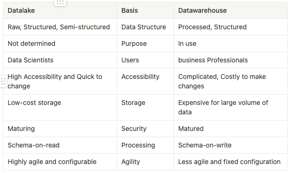Click the Complicated, Costly to make changes cell
Viewport: 291px width, 173px height.
point(230,81)
